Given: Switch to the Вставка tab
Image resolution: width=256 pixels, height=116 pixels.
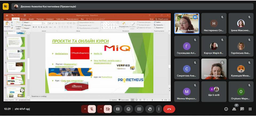Looking at the screenshot, I should [23, 19].
